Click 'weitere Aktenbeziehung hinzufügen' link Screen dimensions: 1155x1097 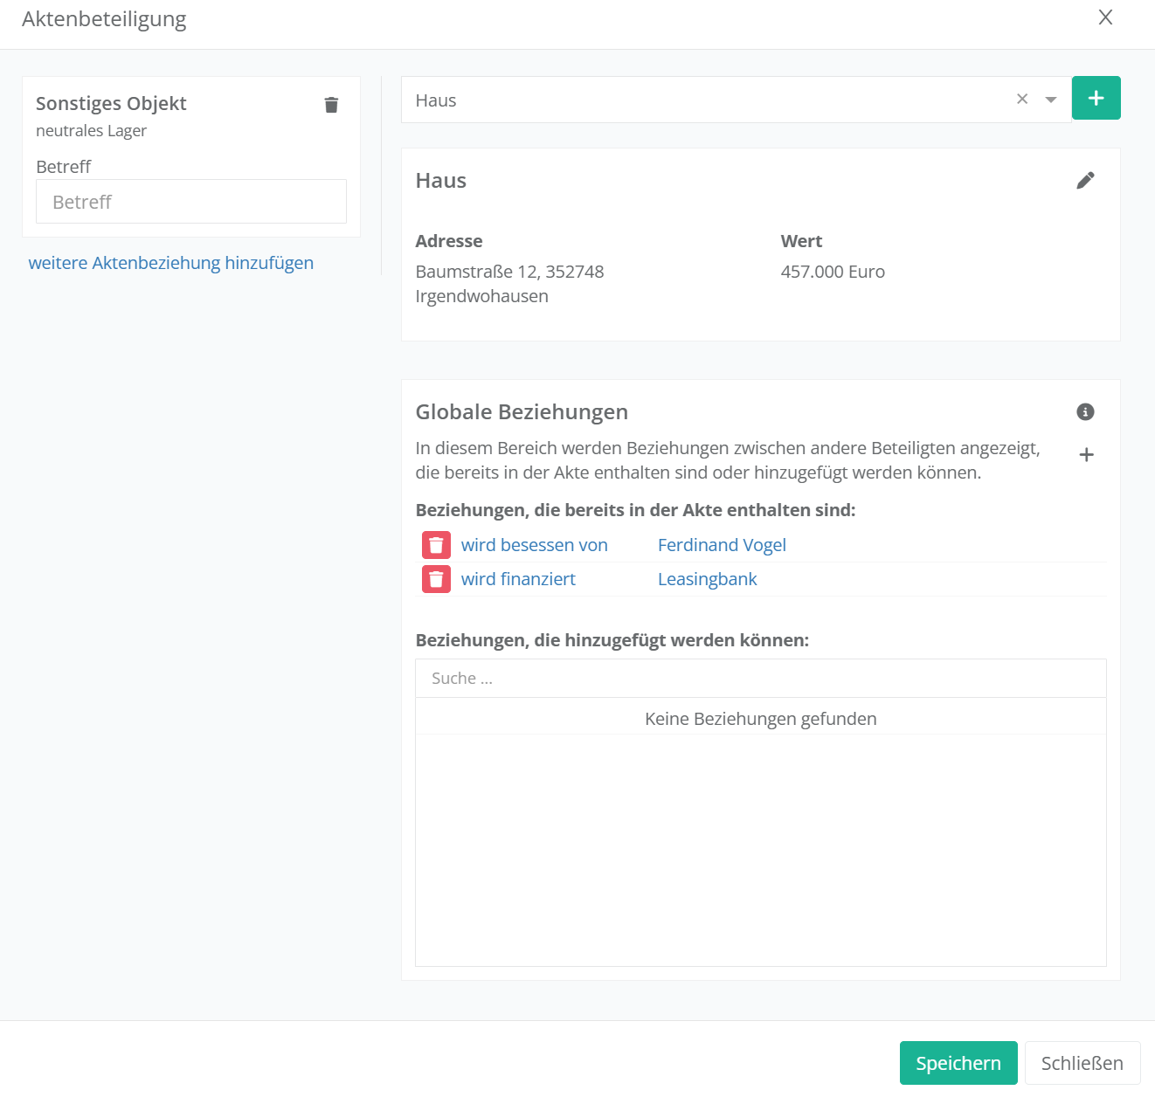(x=170, y=263)
